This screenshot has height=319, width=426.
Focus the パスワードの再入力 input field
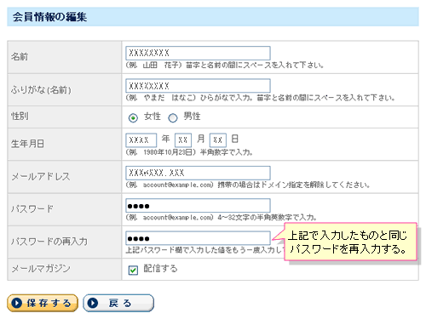[x=198, y=238]
